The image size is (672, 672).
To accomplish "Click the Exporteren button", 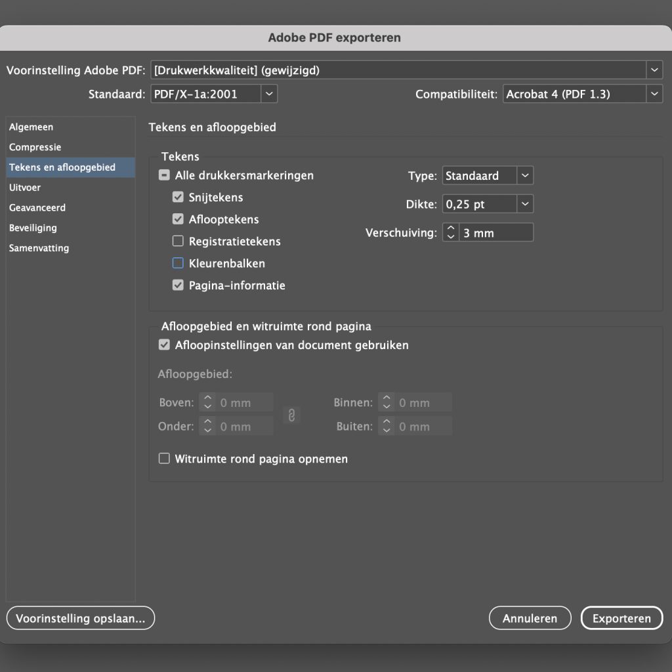I will point(621,618).
